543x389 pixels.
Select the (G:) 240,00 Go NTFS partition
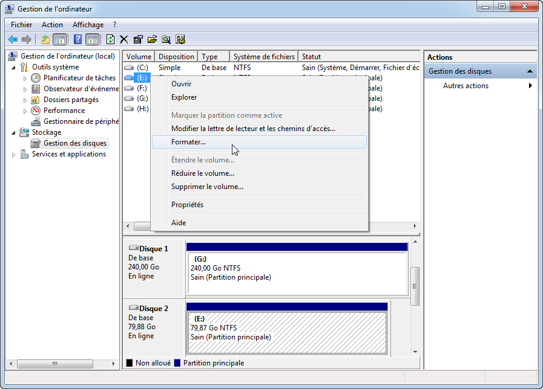(x=297, y=273)
